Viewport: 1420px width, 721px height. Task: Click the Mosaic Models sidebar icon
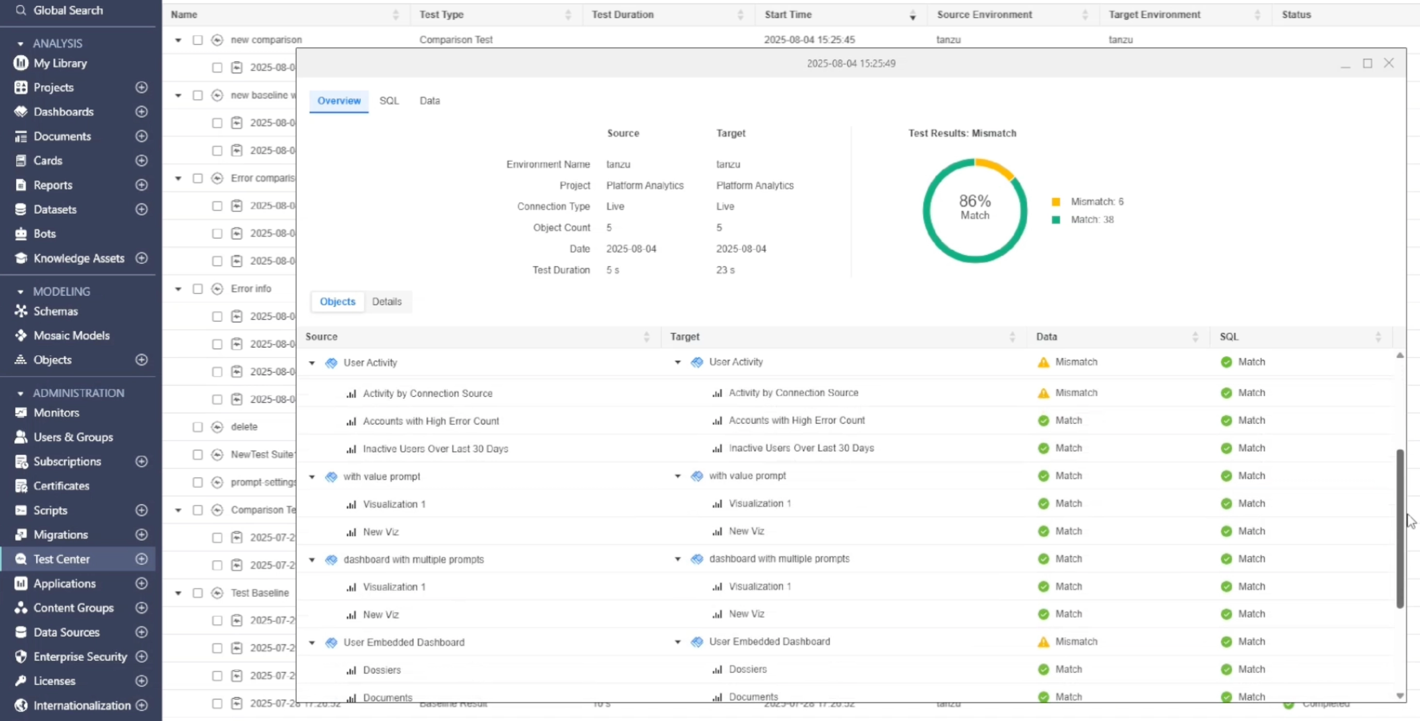pos(21,335)
